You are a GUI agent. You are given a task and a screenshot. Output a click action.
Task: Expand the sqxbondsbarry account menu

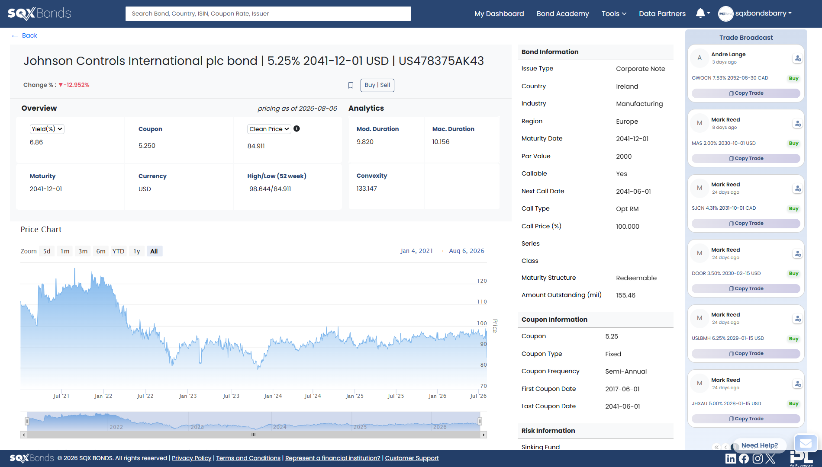point(764,13)
